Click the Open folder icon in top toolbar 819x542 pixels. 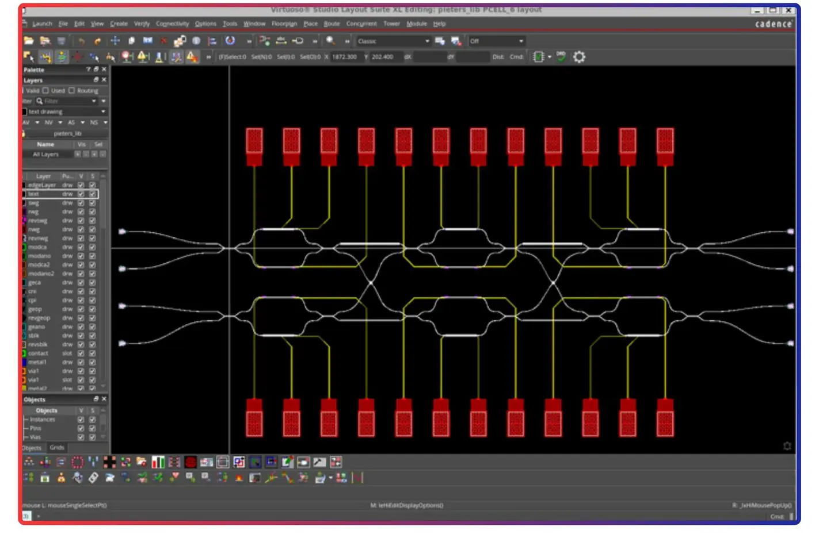29,41
